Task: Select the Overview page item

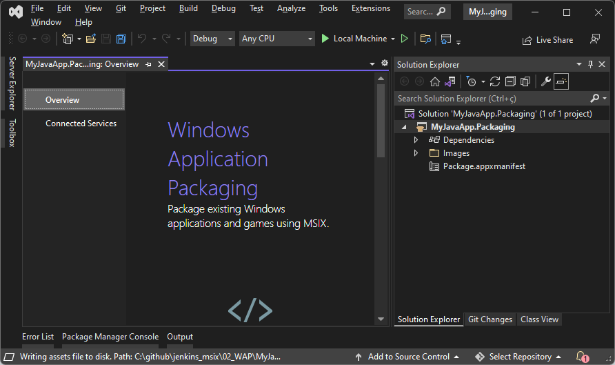Action: 74,99
